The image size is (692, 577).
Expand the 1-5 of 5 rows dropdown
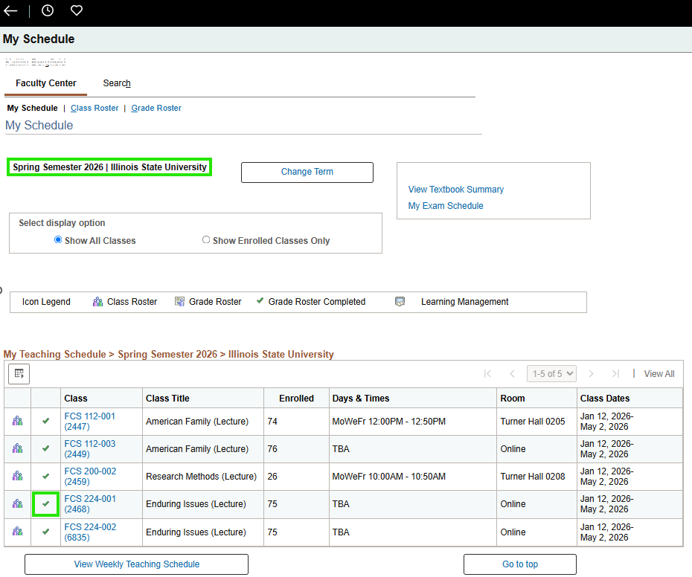click(x=551, y=374)
